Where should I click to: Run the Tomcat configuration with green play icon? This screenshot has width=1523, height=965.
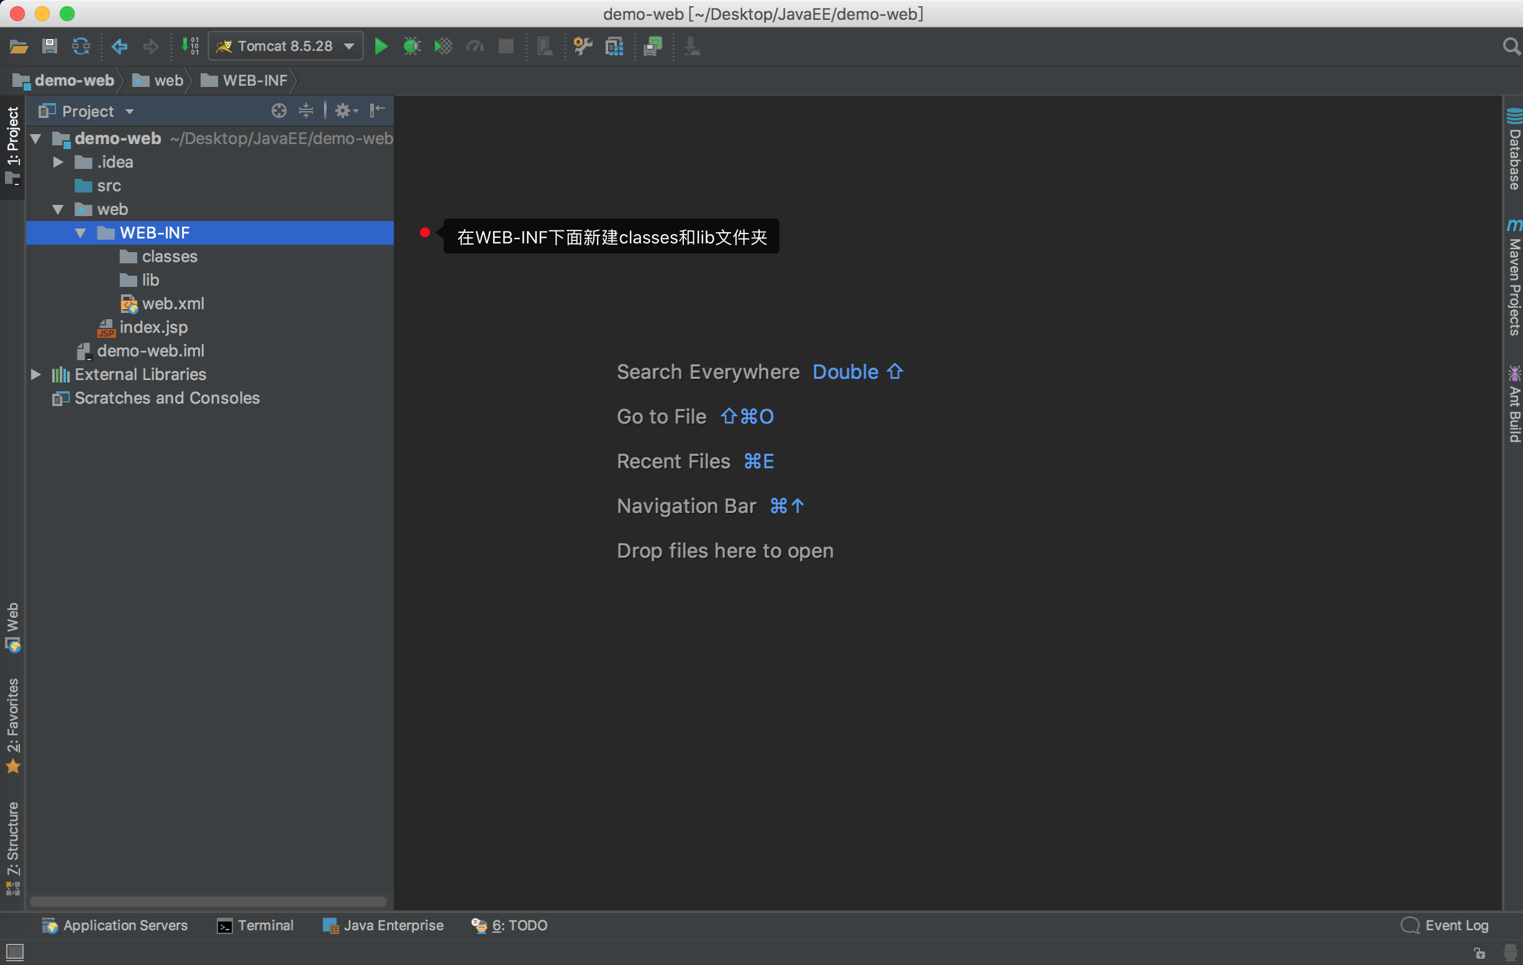coord(381,46)
